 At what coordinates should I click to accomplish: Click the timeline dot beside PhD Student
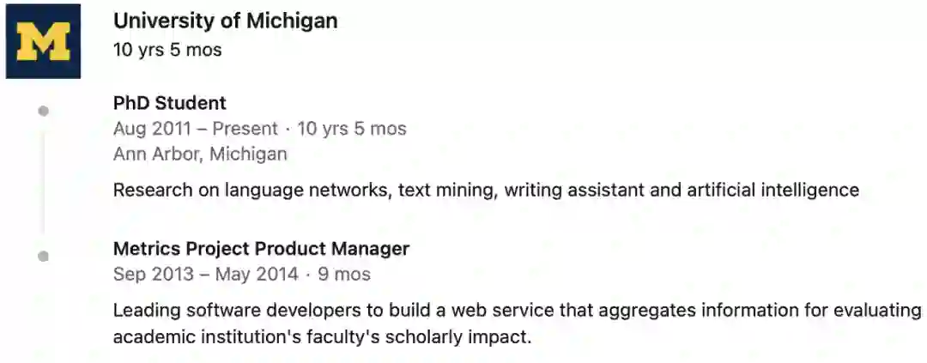44,111
